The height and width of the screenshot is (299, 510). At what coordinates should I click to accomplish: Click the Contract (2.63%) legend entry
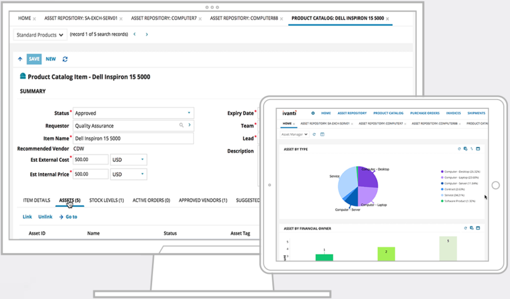(x=453, y=189)
